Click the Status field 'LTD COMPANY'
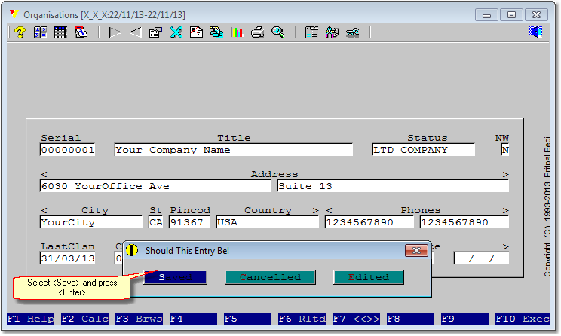The image size is (561, 336). pos(424,150)
